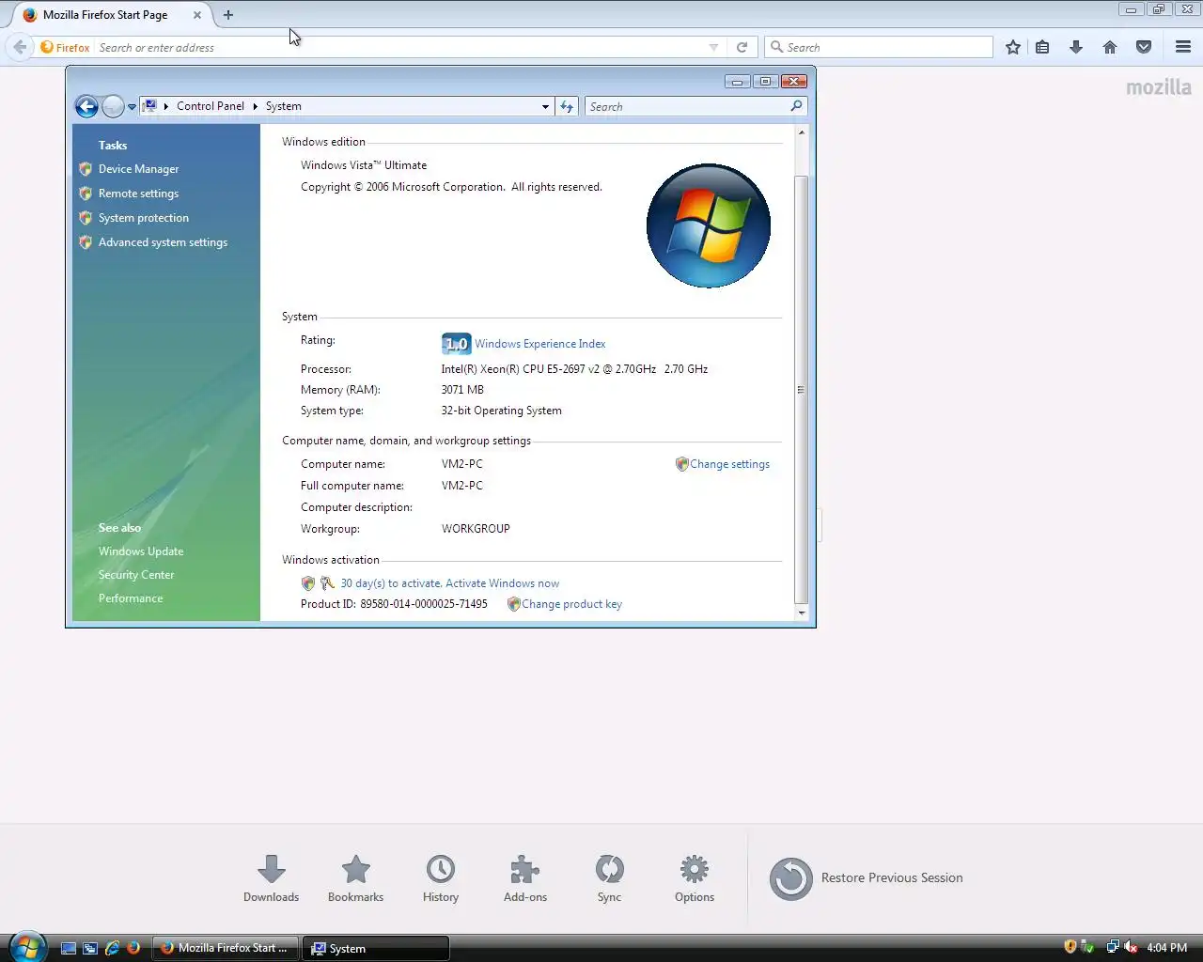The height and width of the screenshot is (962, 1203).
Task: Click scrollbar up arrow in System window
Action: tap(801, 132)
